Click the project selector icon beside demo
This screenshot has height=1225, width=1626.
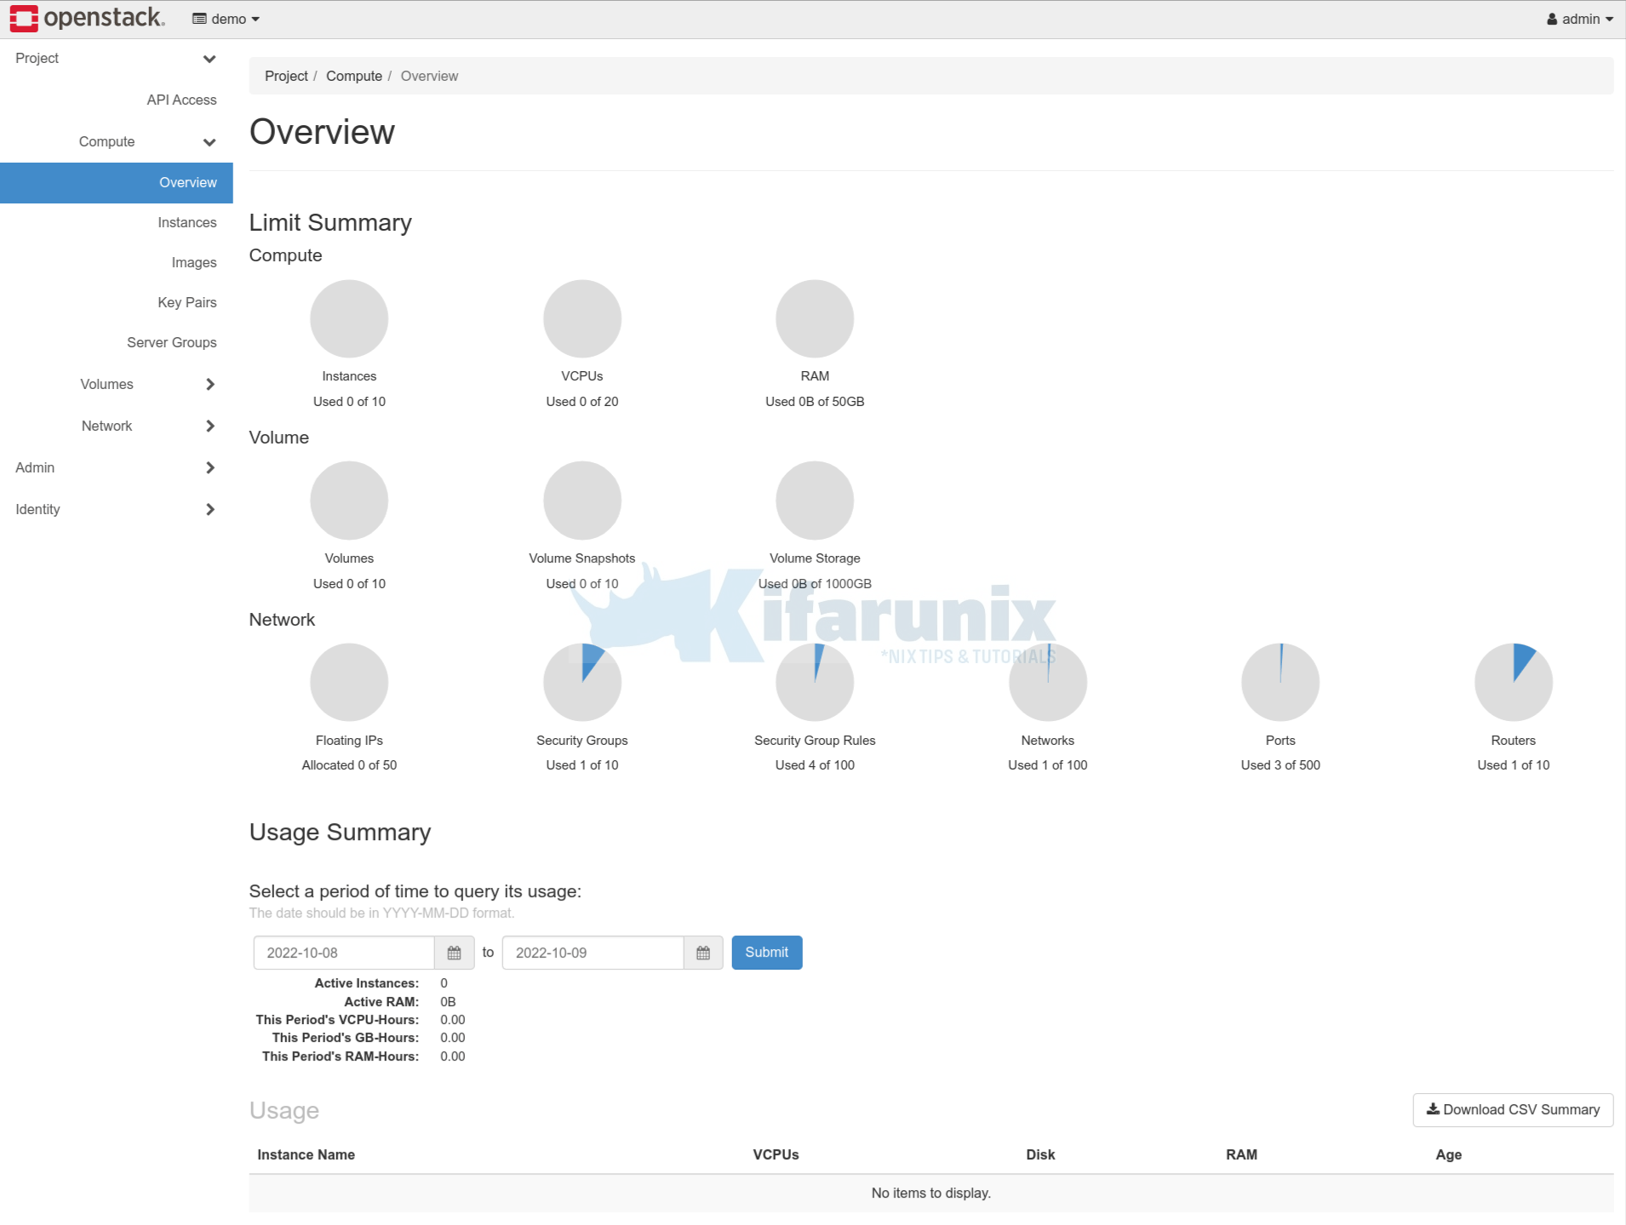point(199,18)
